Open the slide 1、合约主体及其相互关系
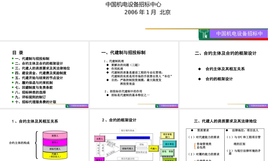This screenshot has height=161, width=268. [44, 135]
